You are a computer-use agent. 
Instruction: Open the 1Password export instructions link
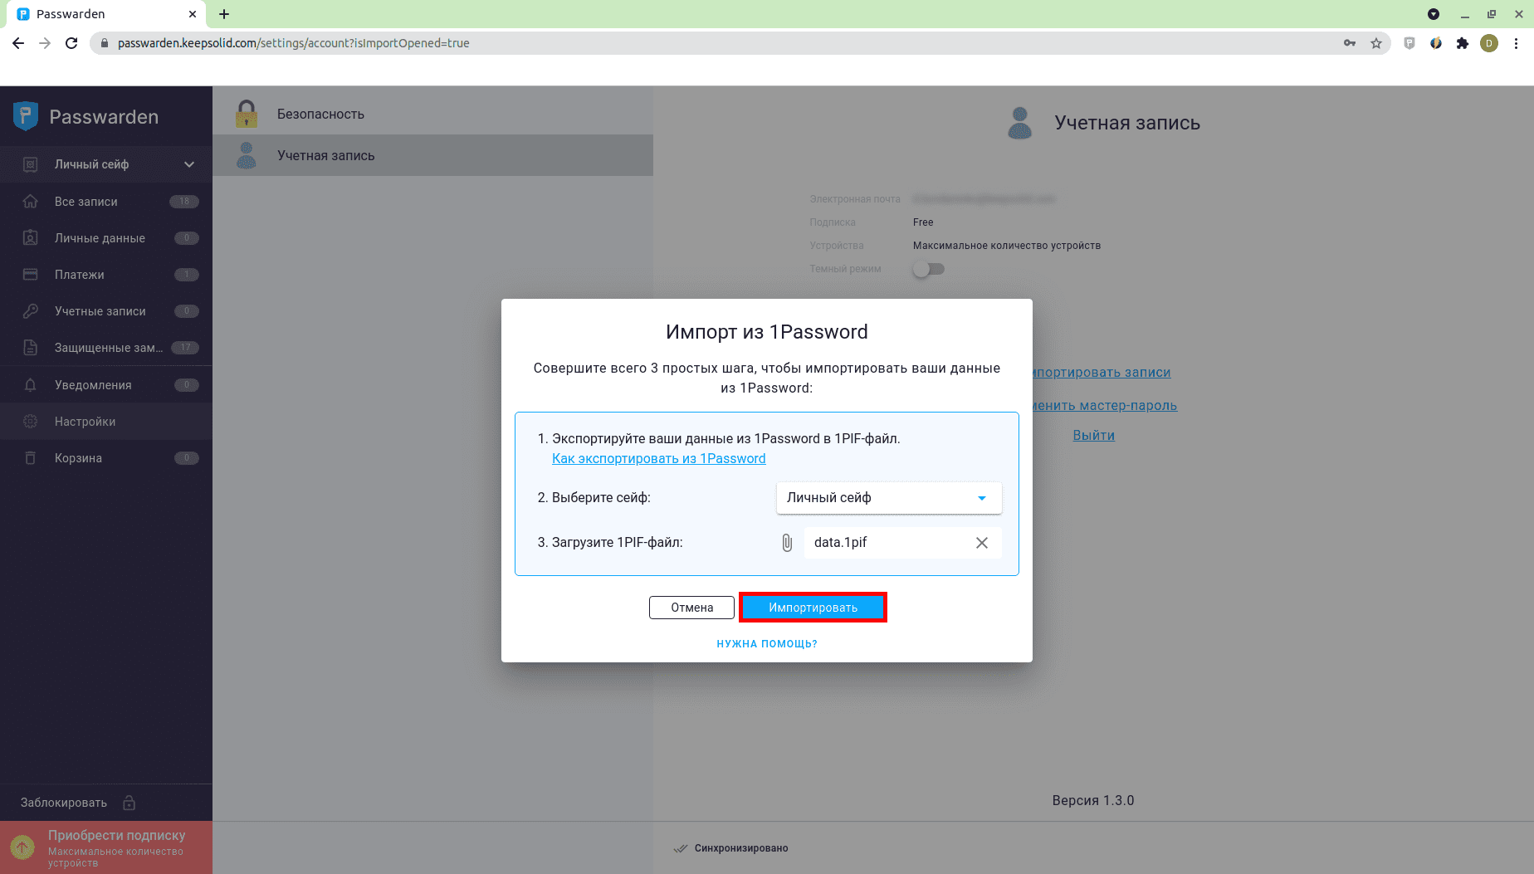coord(658,459)
